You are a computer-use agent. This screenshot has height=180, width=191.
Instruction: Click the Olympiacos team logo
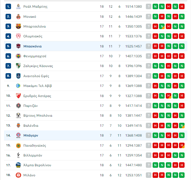point(18,36)
